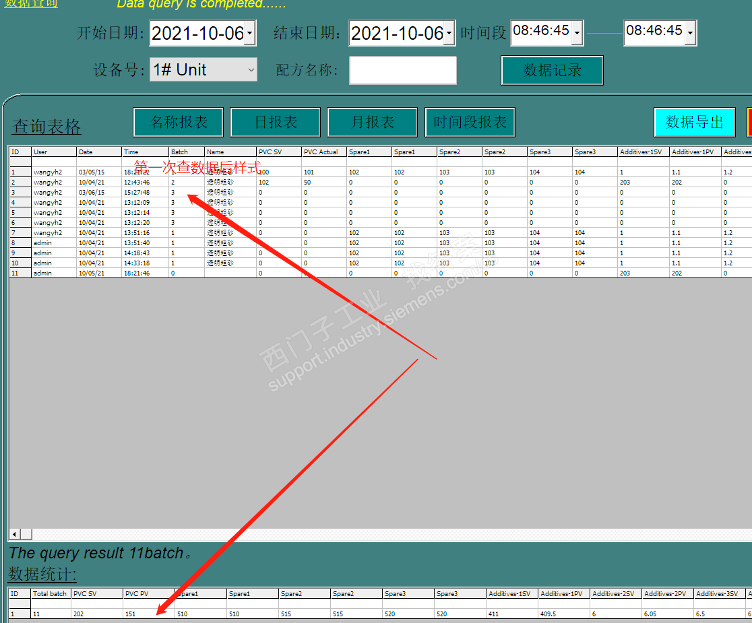Image resolution: width=752 pixels, height=623 pixels.
Task: Open the end date dropdown arrow
Action: pos(449,33)
